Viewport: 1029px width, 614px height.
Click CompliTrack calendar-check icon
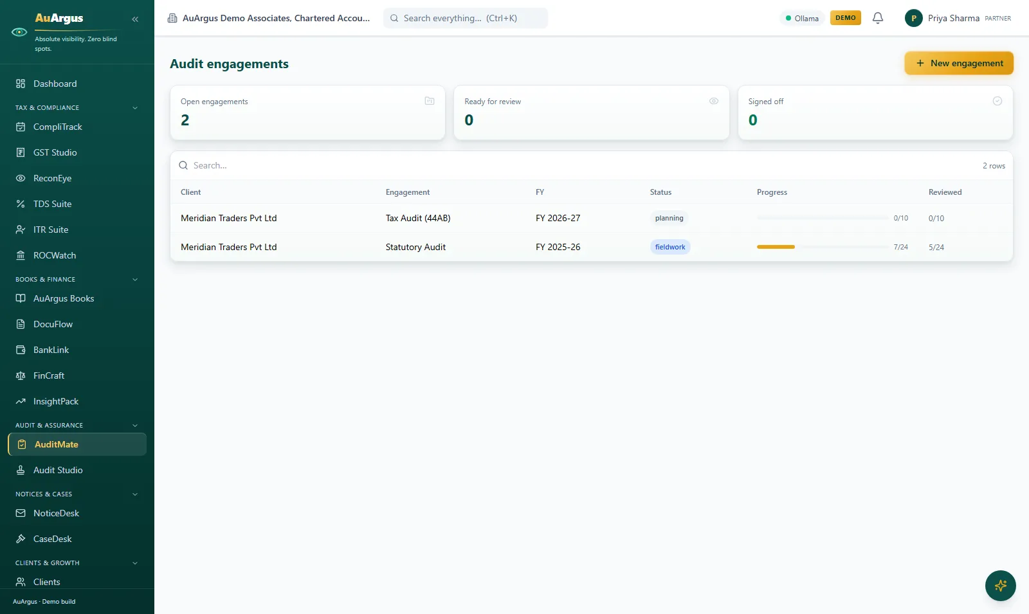[21, 127]
